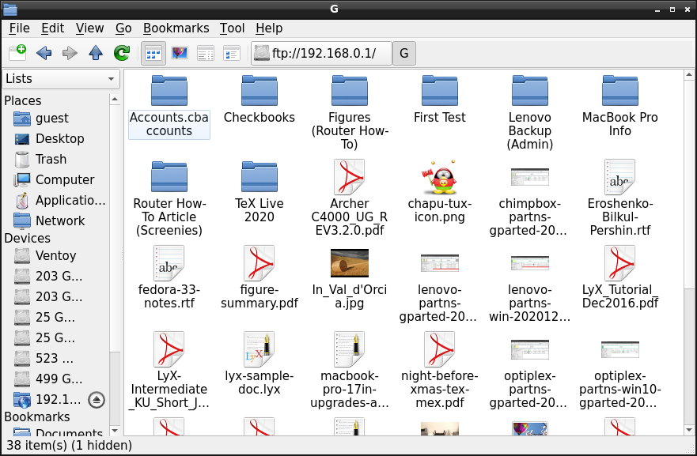
Task: Select the Lenovo Backup (Admin) folder
Action: click(530, 113)
